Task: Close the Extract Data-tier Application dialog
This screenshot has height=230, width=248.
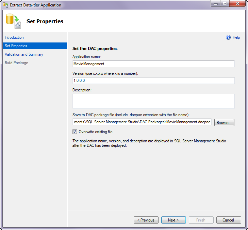Action: point(237,4)
